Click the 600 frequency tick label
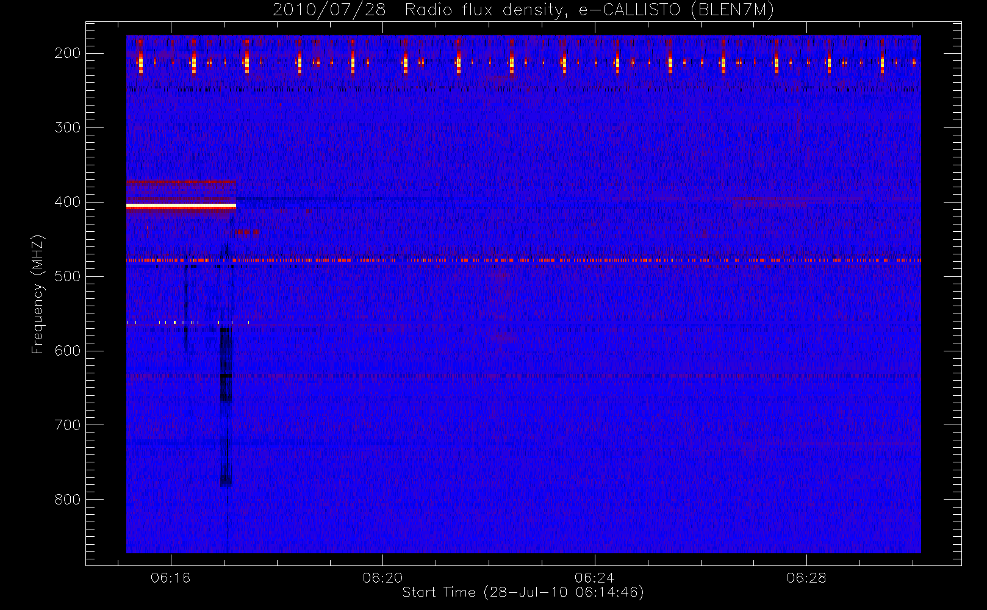987x610 pixels. (68, 351)
